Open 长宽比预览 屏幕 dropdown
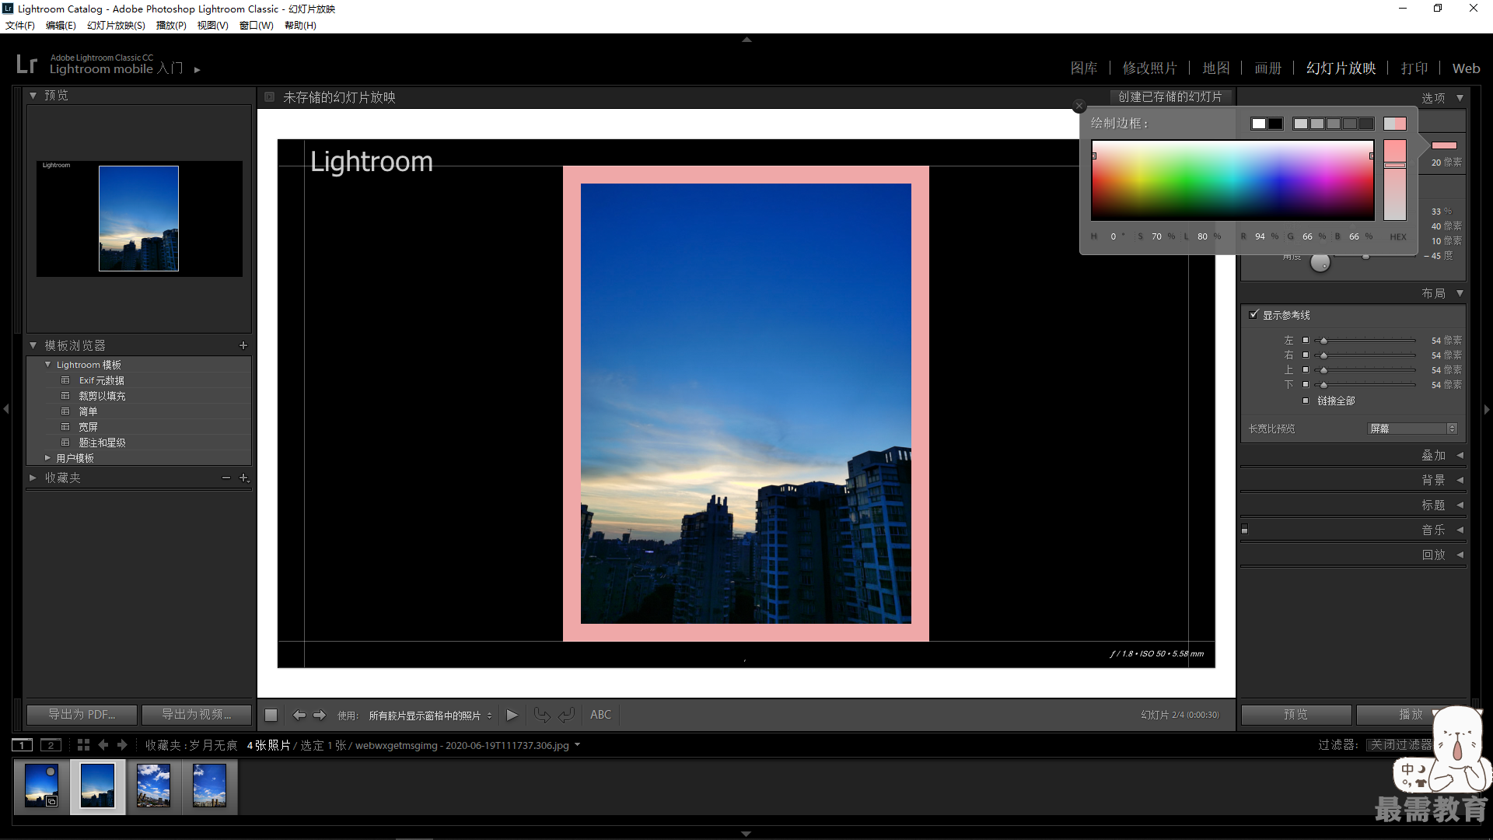The height and width of the screenshot is (840, 1493). (1412, 429)
